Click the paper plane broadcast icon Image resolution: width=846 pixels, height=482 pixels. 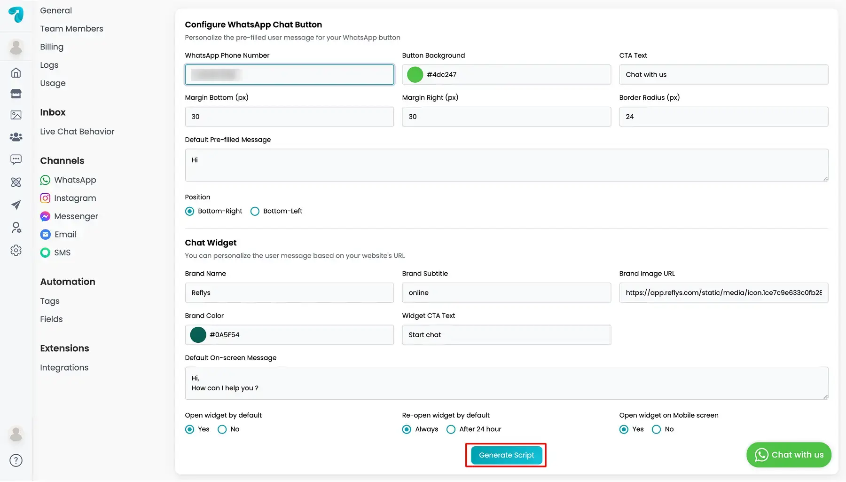click(x=16, y=205)
